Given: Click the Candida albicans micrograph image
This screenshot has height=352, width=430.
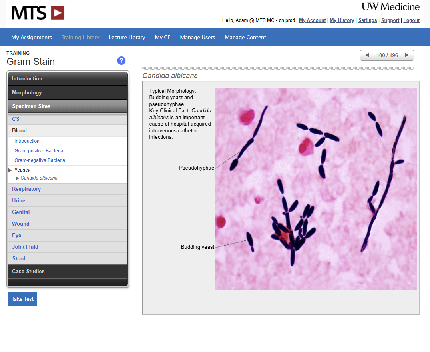Looking at the screenshot, I should coord(316,189).
